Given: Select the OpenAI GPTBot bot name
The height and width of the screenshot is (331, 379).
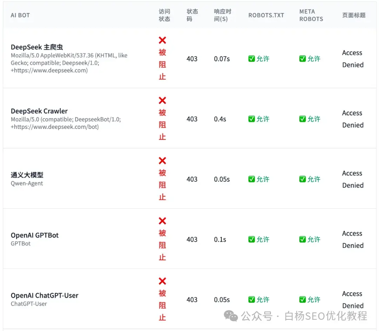Looking at the screenshot, I should (x=34, y=235).
